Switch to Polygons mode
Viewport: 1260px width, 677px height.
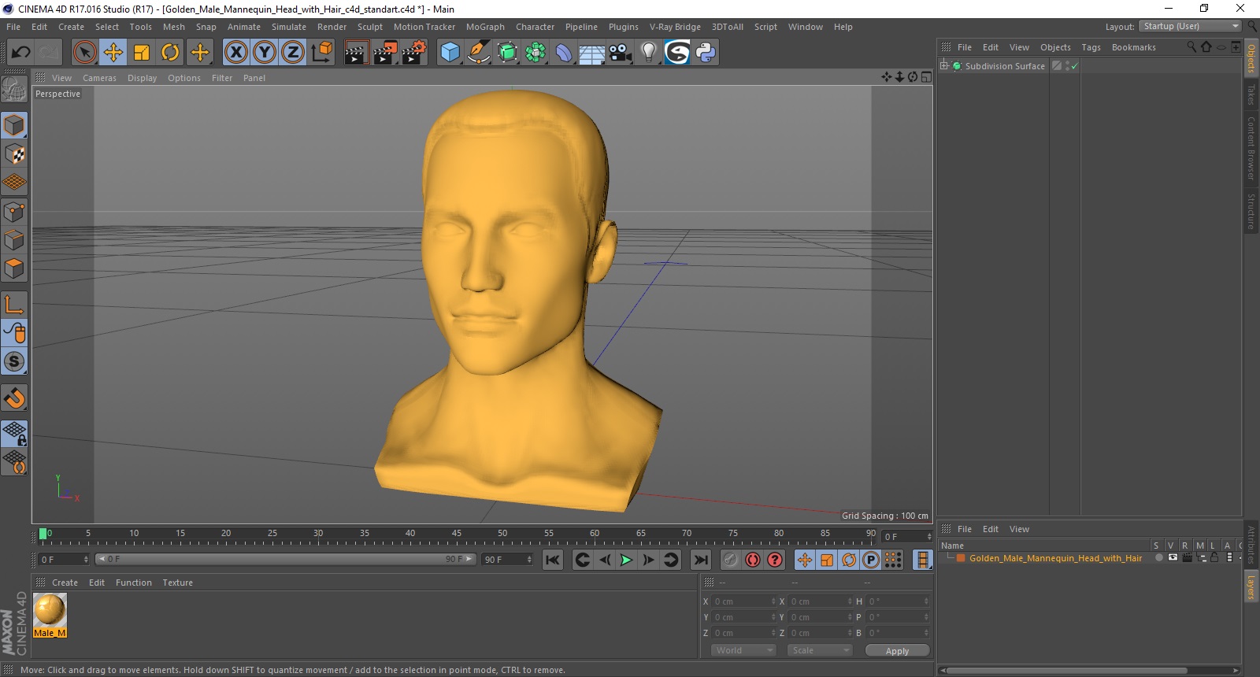(x=14, y=268)
